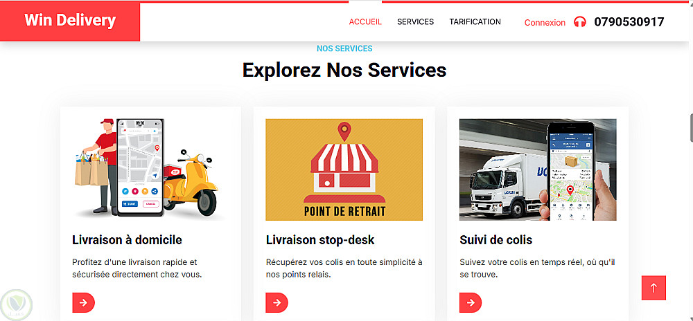Select the truck and phone tracking image
Viewport: 693px width, 321px height.
(538, 169)
